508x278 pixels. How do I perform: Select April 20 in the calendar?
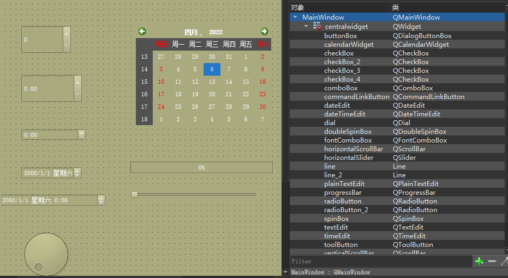tap(212, 94)
